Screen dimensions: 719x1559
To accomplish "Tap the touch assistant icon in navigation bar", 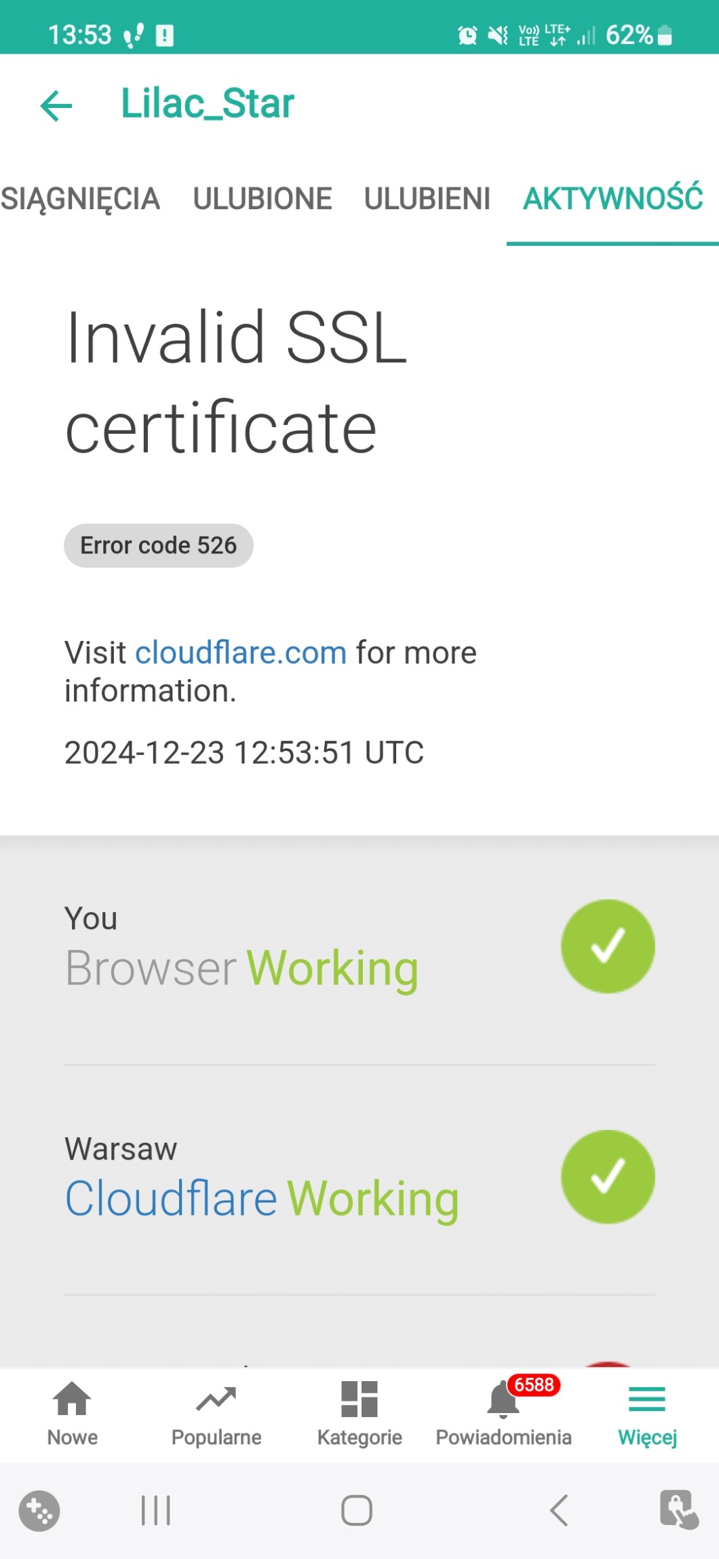I will [678, 1509].
